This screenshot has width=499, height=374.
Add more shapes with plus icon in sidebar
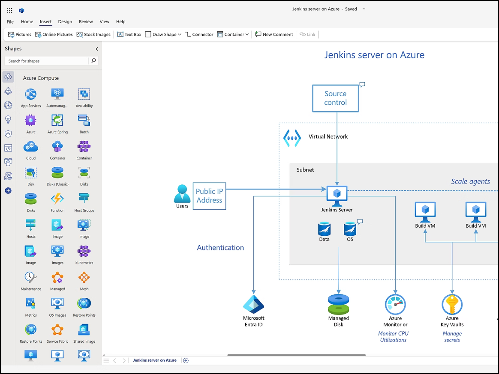pyautogui.click(x=8, y=191)
